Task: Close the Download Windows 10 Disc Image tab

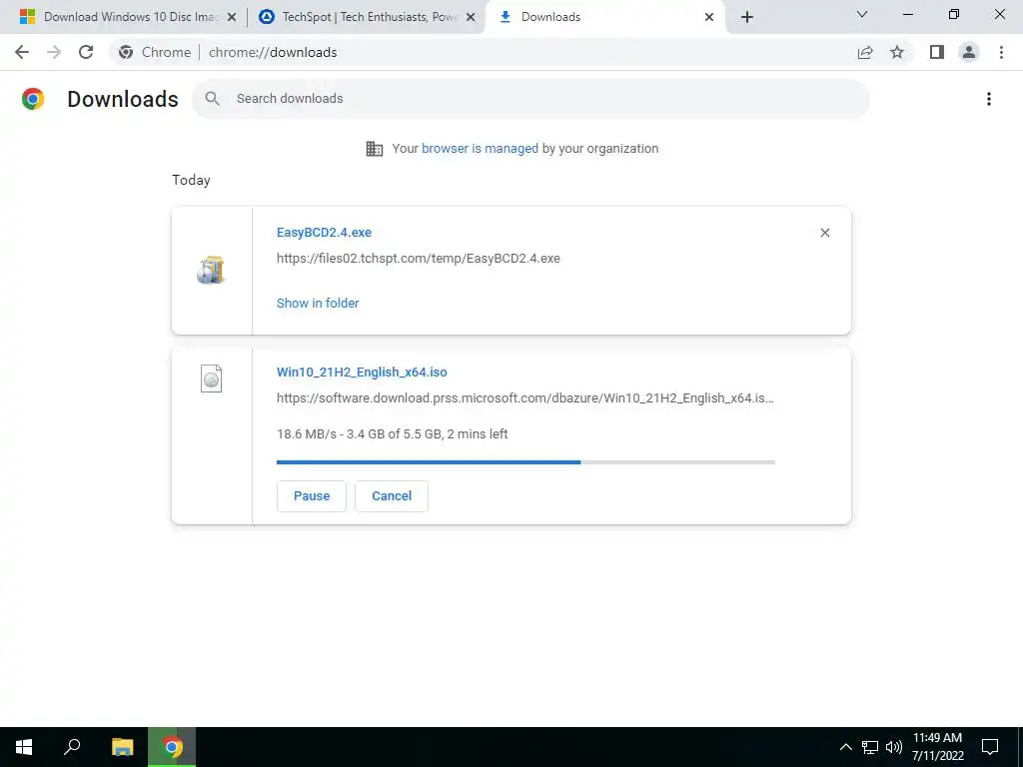Action: click(x=232, y=17)
